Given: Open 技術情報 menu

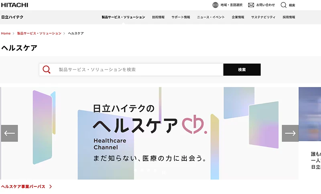Looking at the screenshot, I should pyautogui.click(x=158, y=17).
